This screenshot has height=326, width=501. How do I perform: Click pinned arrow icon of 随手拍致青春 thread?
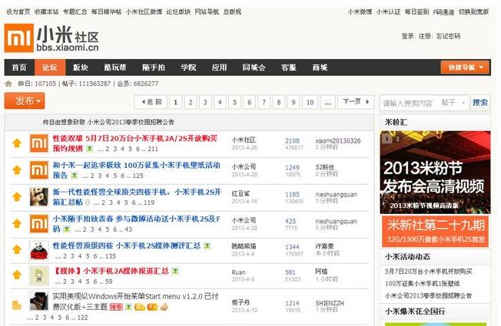click(x=17, y=224)
